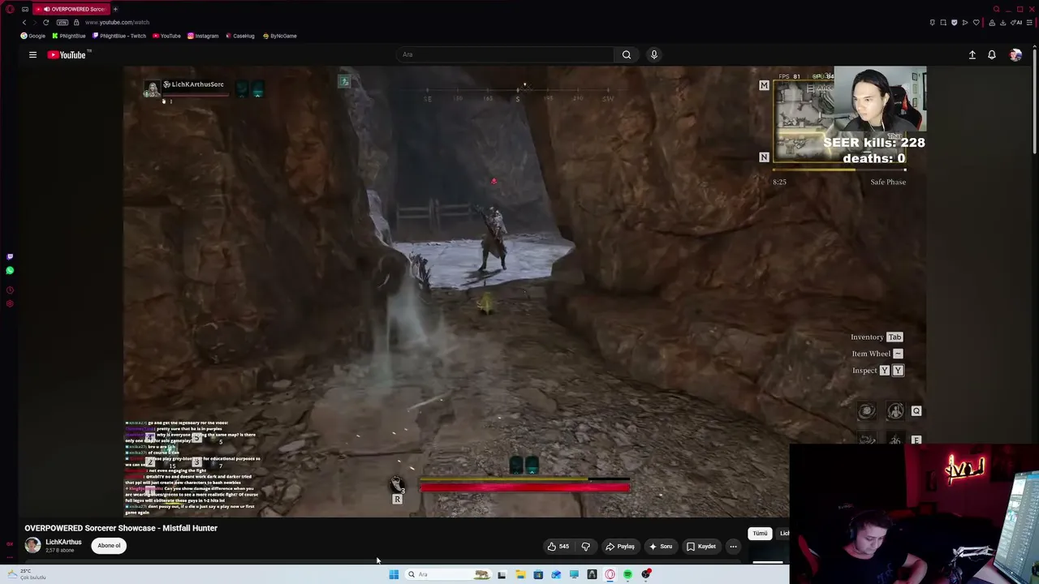Switch to the OVERPOWERED Sorcerer browser tab
The image size is (1039, 584).
[x=73, y=9]
